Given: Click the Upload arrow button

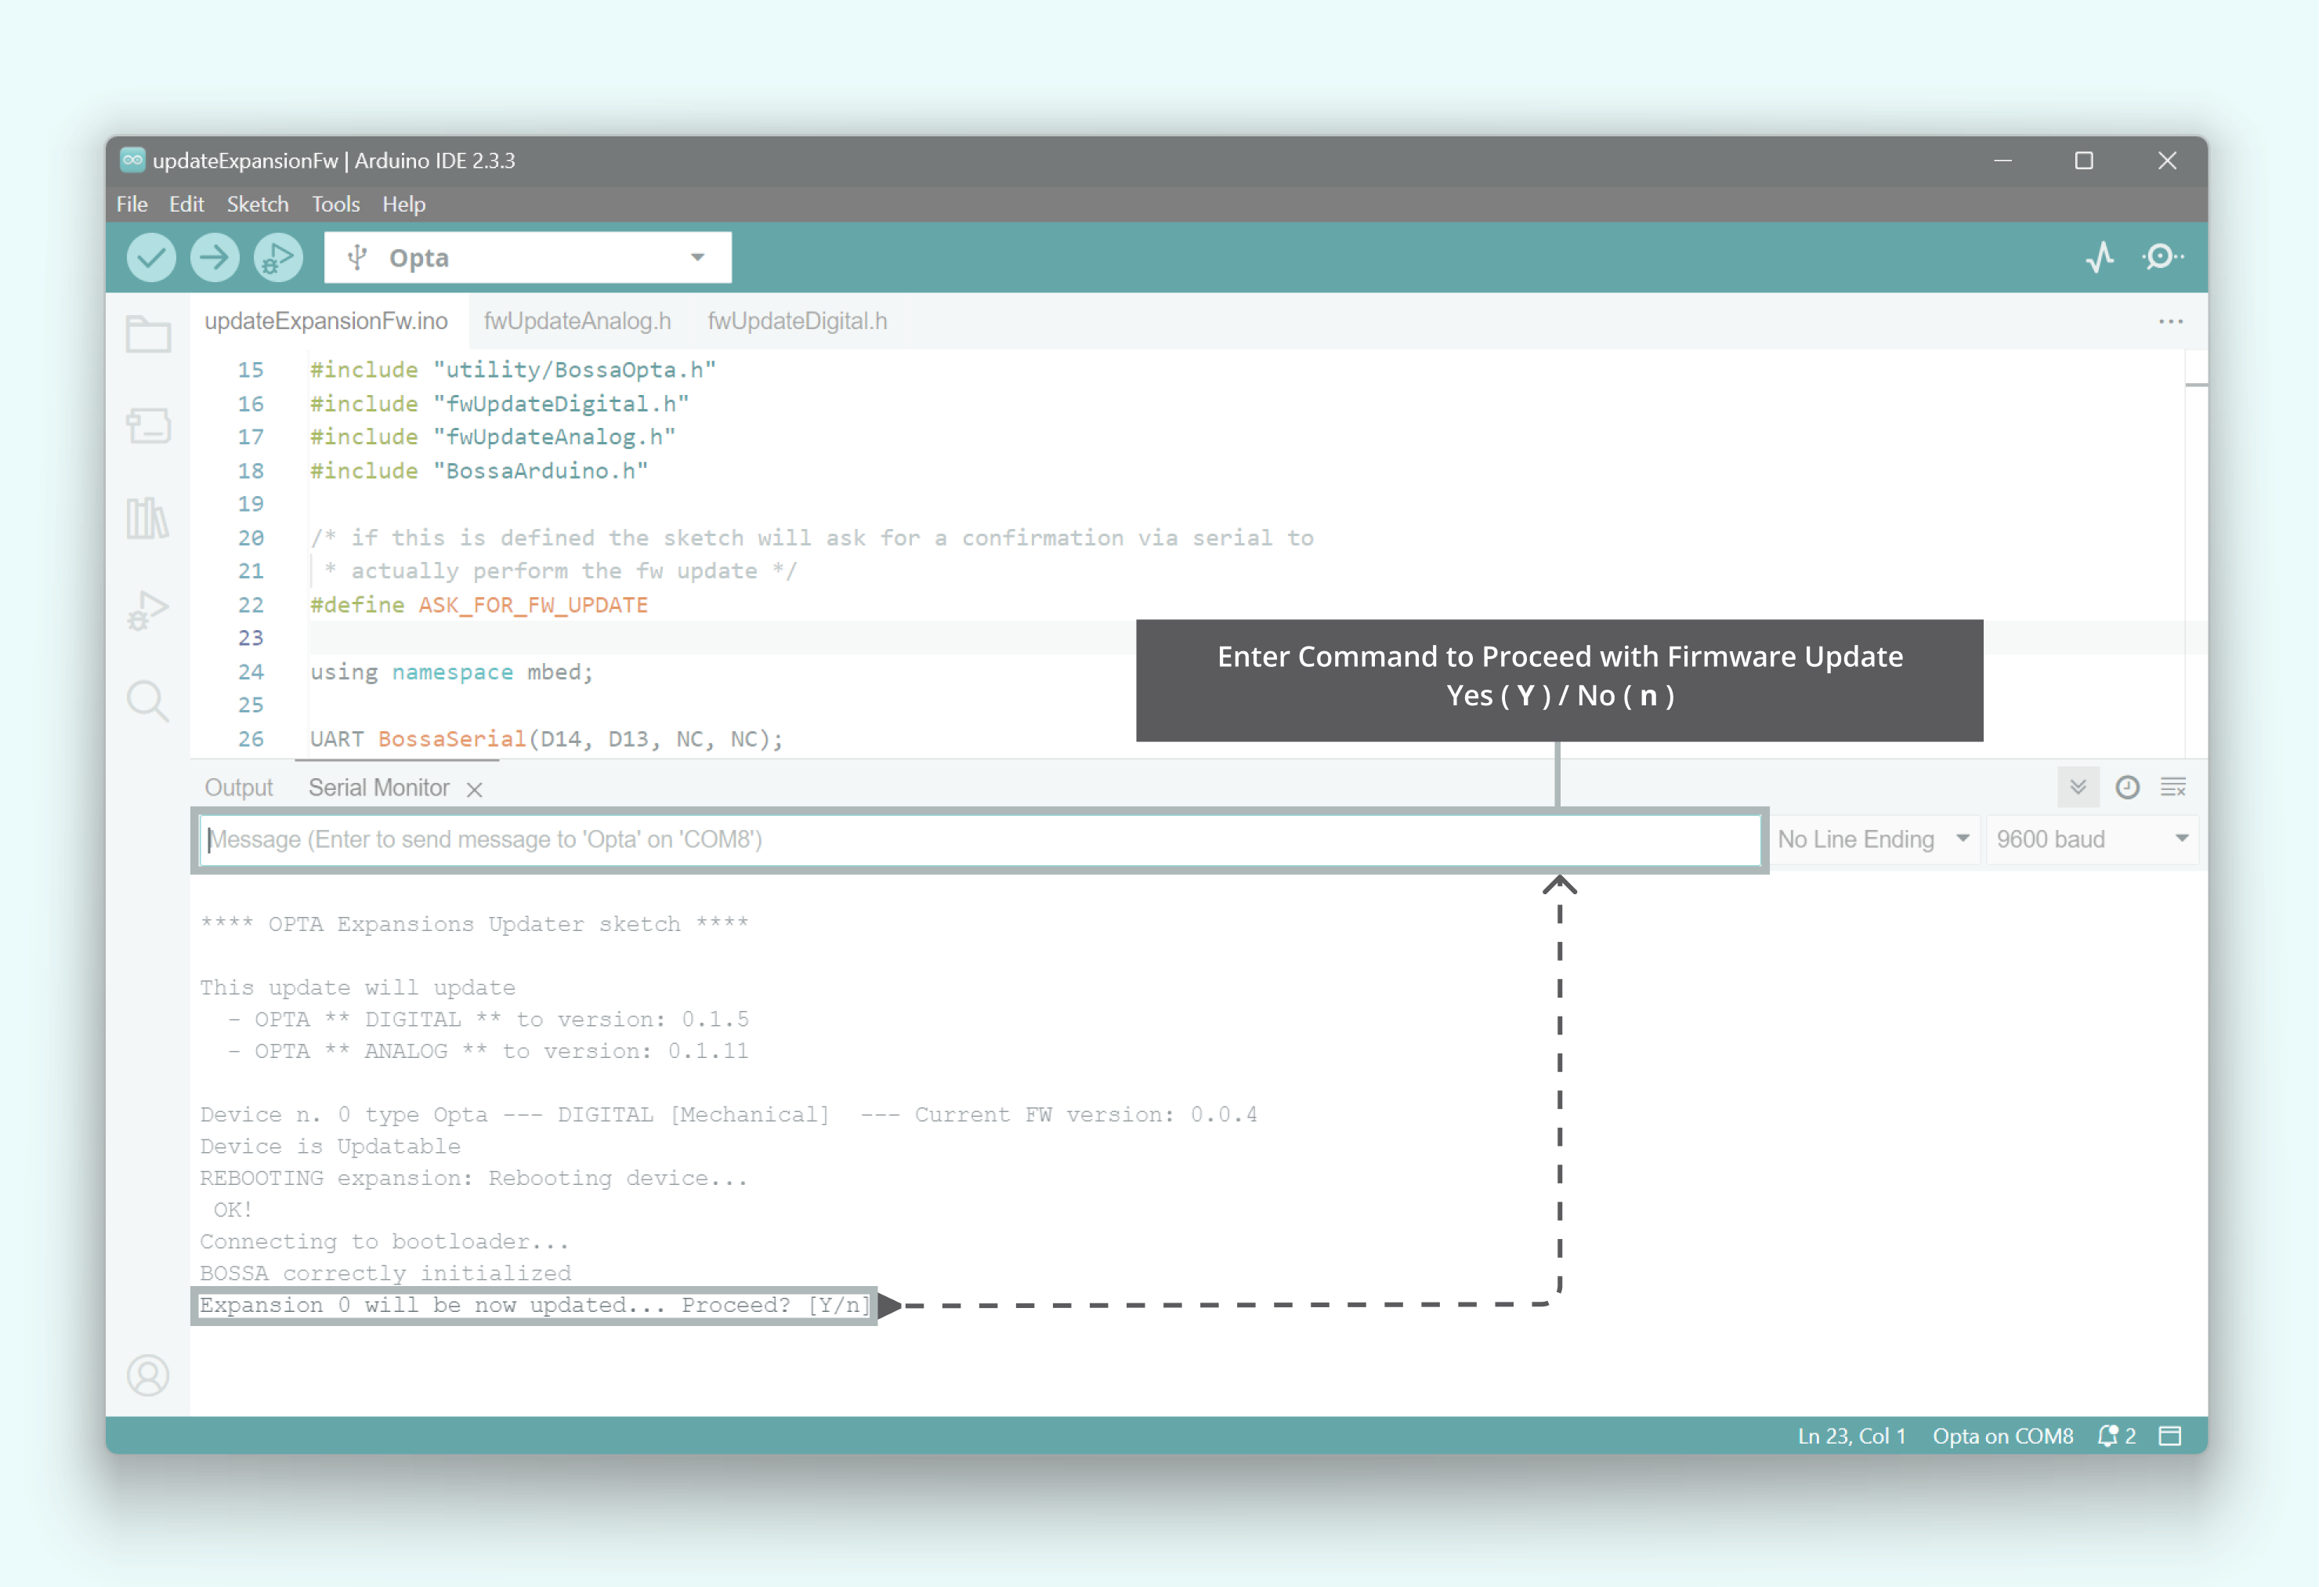Looking at the screenshot, I should pyautogui.click(x=215, y=258).
